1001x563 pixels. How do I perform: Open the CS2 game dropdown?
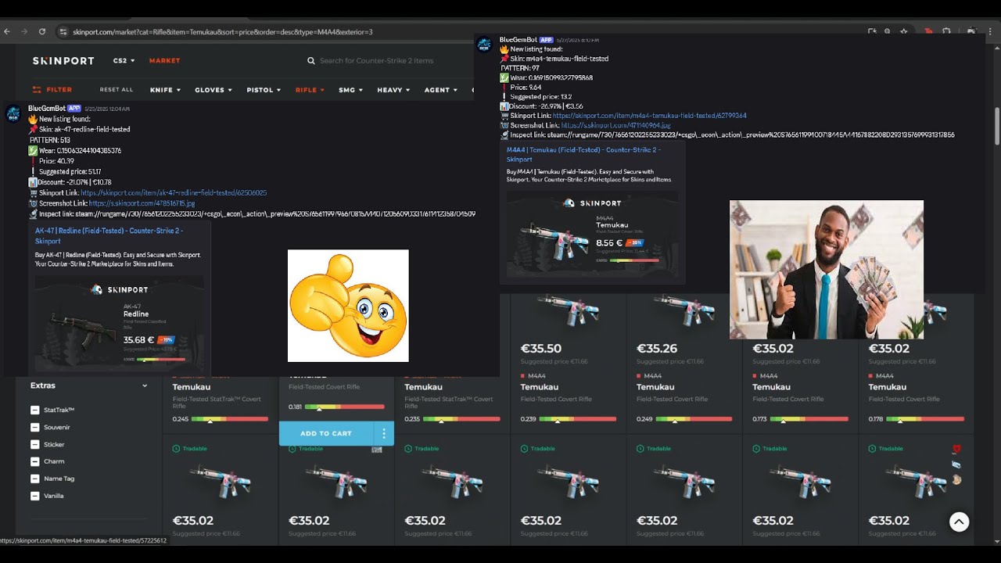124,60
